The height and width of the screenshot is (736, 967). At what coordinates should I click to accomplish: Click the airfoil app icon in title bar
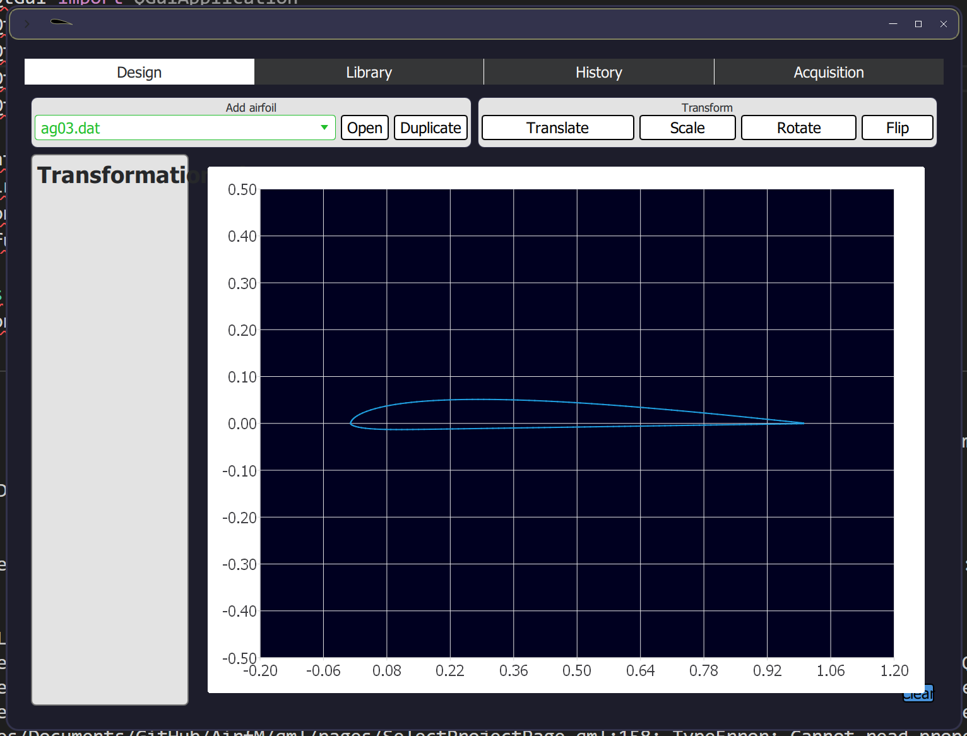[61, 23]
